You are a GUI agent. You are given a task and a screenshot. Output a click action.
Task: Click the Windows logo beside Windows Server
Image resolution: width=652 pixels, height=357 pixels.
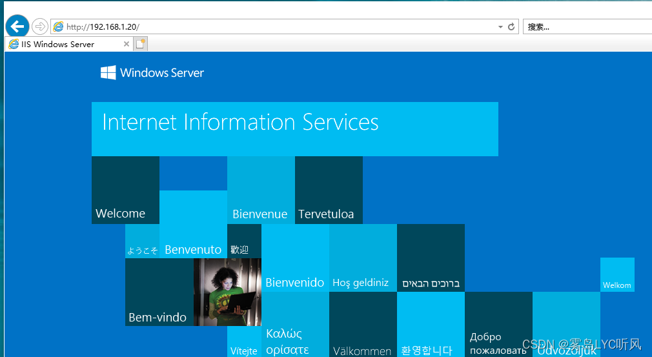(x=108, y=72)
